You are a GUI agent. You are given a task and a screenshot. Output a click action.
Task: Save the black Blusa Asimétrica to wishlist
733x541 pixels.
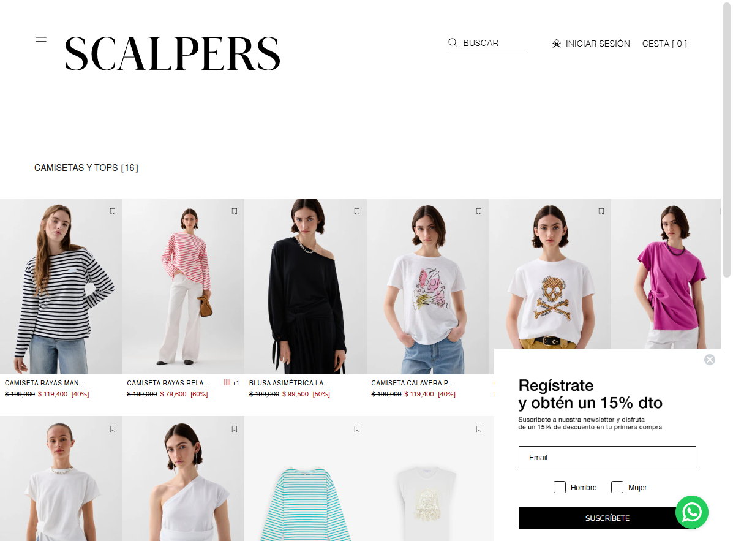tap(357, 211)
